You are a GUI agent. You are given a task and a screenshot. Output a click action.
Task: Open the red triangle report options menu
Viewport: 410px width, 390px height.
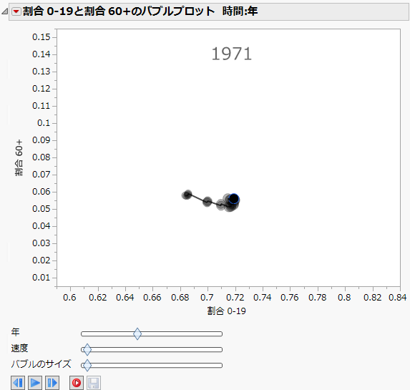(x=16, y=11)
